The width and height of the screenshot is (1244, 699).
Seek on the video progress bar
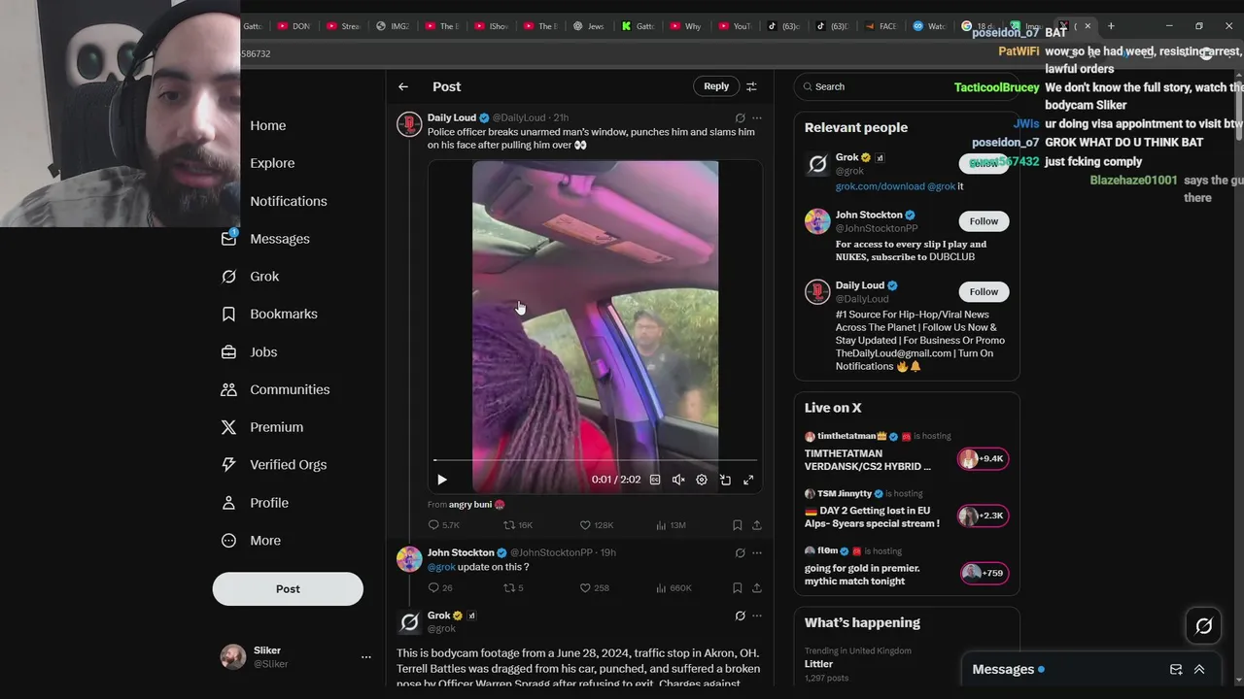595,460
